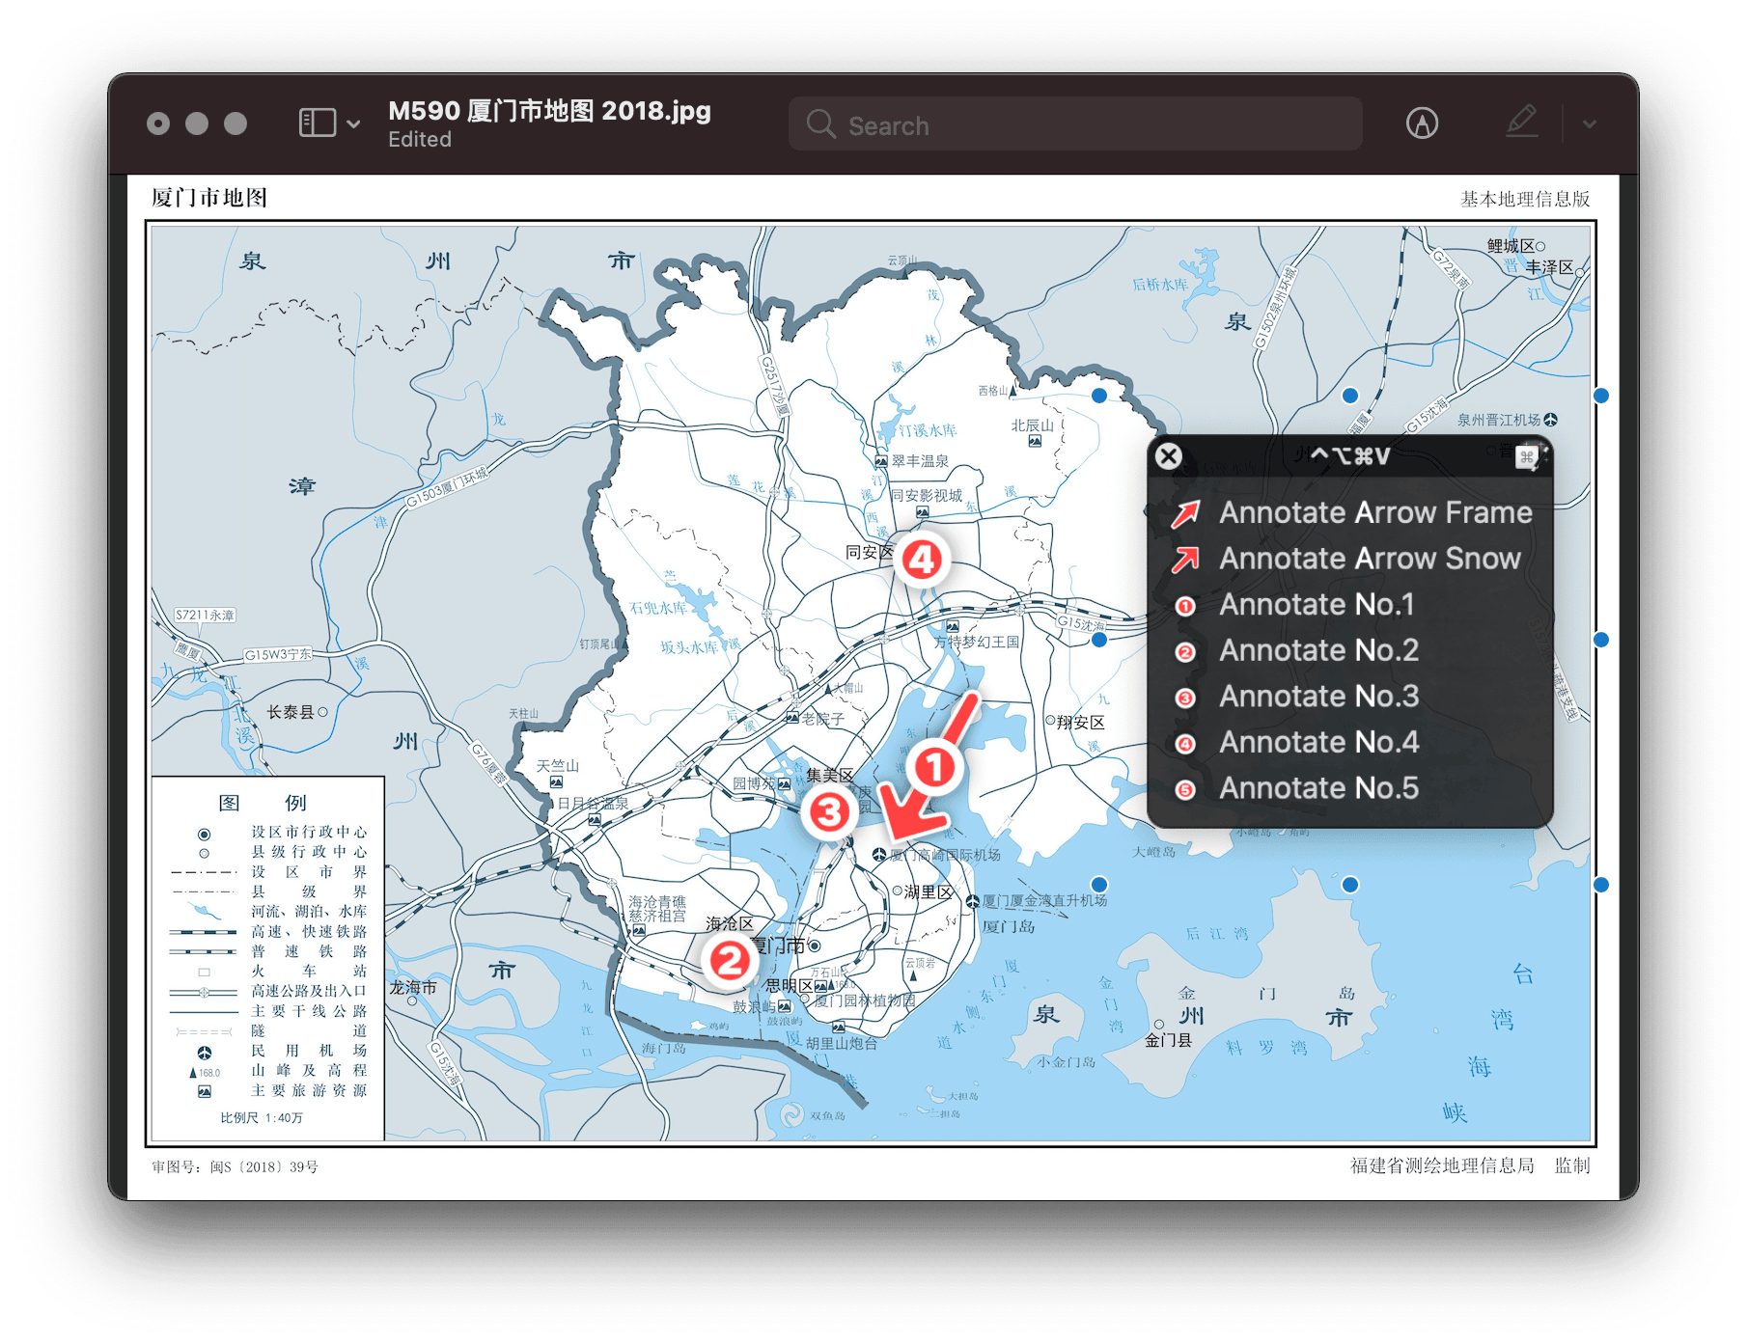Click the map label 厦门岛
Screen dimensions: 1747x1343
pos(1008,927)
